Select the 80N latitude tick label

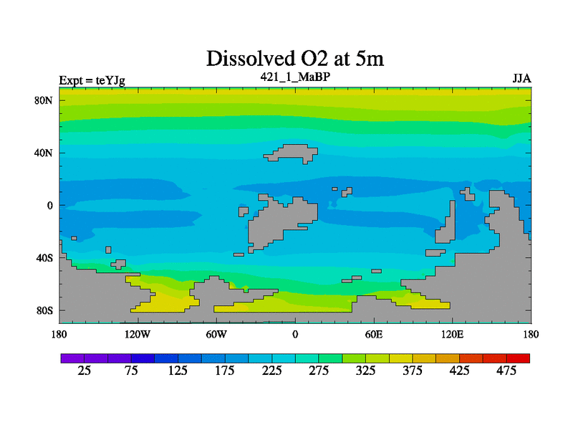click(x=44, y=100)
